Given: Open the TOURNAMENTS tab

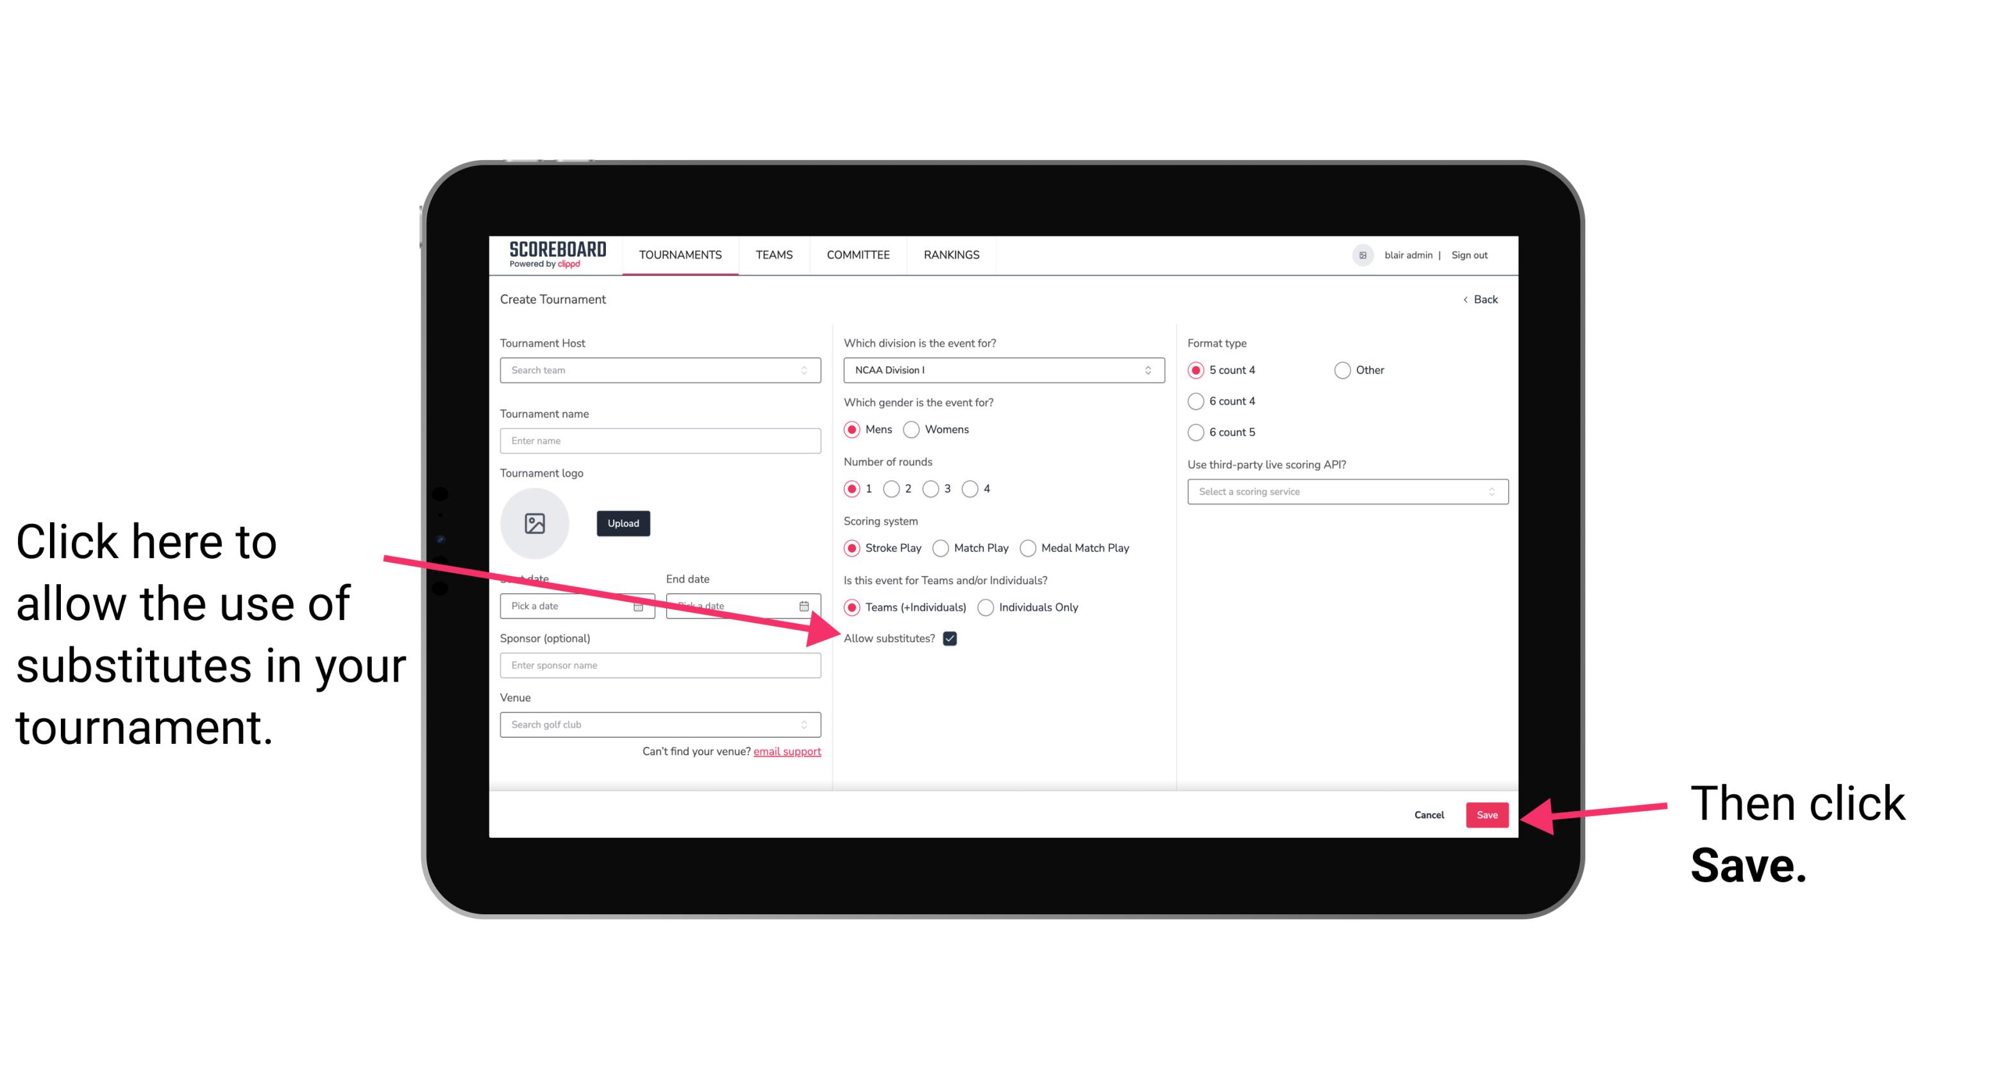Looking at the screenshot, I should tap(680, 256).
